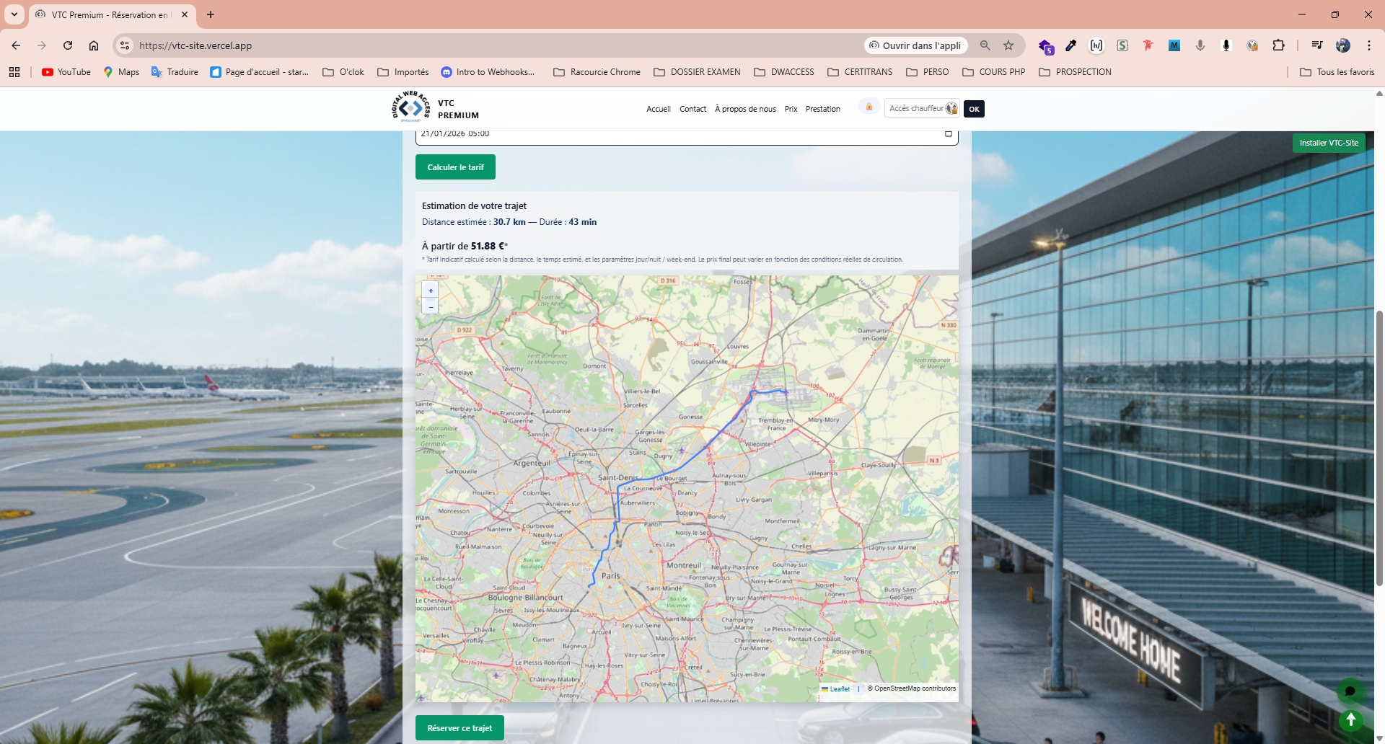The image size is (1385, 744).
Task: Open the date picker on the 21/01/2026 field
Action: click(x=948, y=133)
